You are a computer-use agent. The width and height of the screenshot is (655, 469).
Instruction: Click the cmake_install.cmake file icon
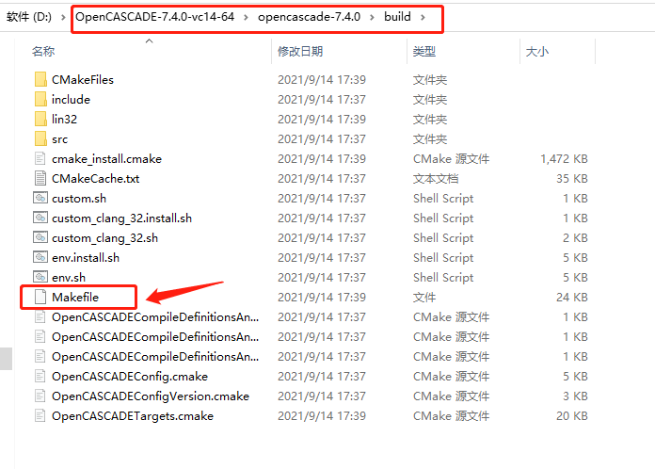[40, 158]
